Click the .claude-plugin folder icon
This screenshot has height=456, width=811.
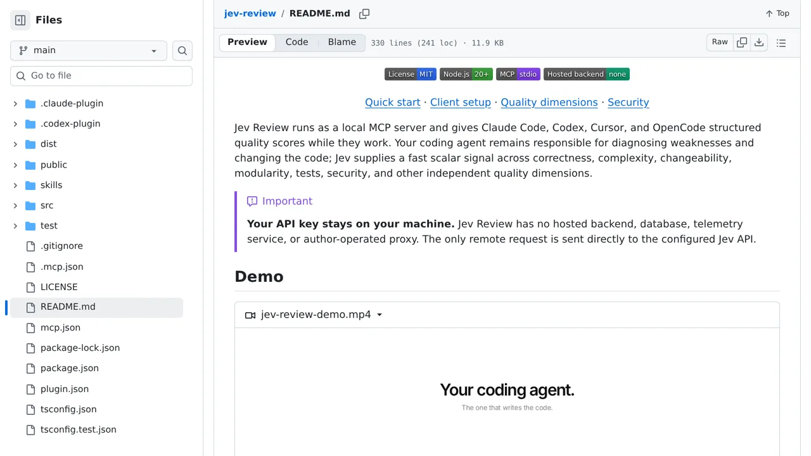click(30, 103)
